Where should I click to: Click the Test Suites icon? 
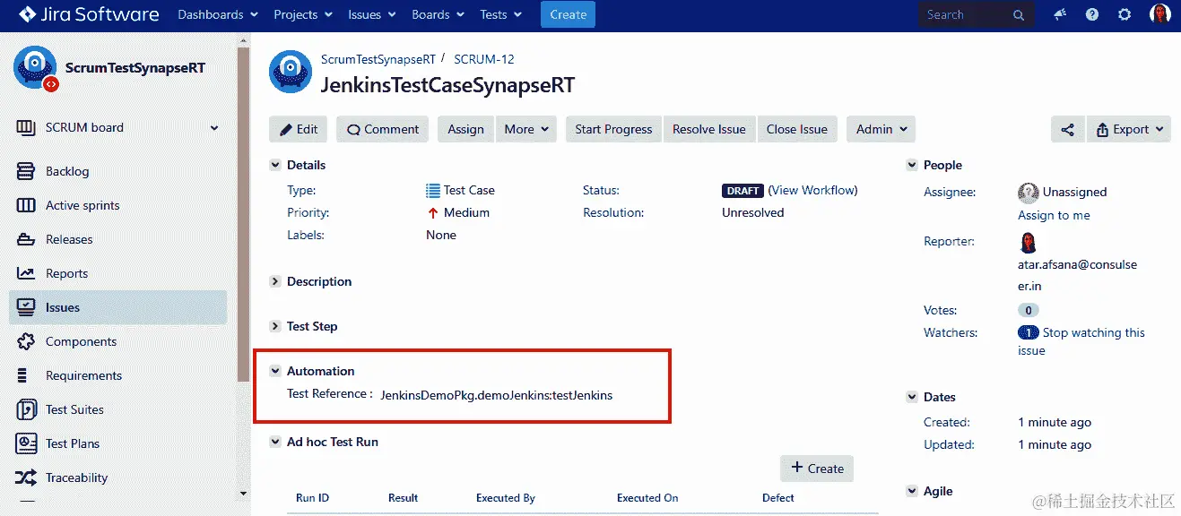click(x=27, y=409)
